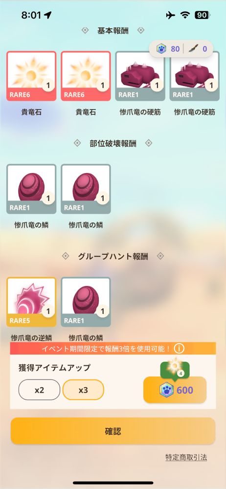Tap the 基本報酬 section header

[x=113, y=30]
